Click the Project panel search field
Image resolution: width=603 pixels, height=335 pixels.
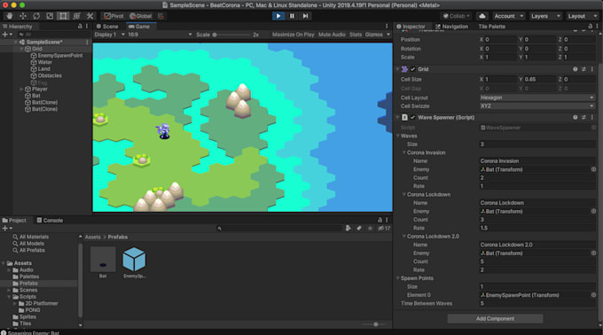point(278,228)
